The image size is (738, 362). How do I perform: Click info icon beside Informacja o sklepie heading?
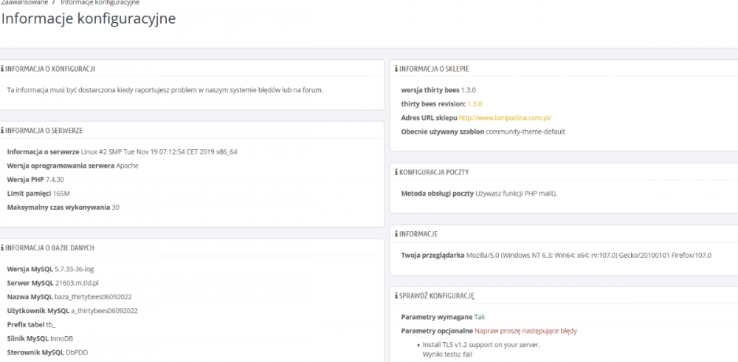pos(396,69)
